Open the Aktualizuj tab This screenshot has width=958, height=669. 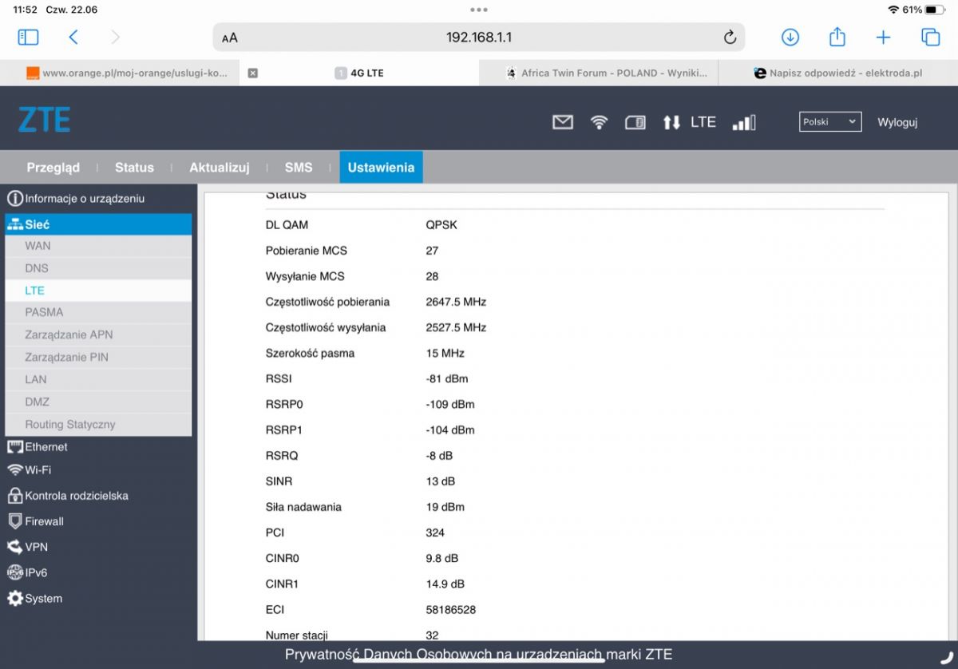click(220, 168)
